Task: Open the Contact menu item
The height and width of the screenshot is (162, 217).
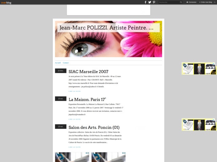Action: [66, 63]
